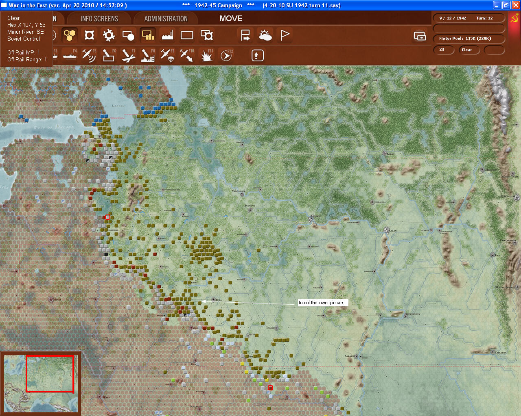Click inside the minimap overview

(41, 383)
